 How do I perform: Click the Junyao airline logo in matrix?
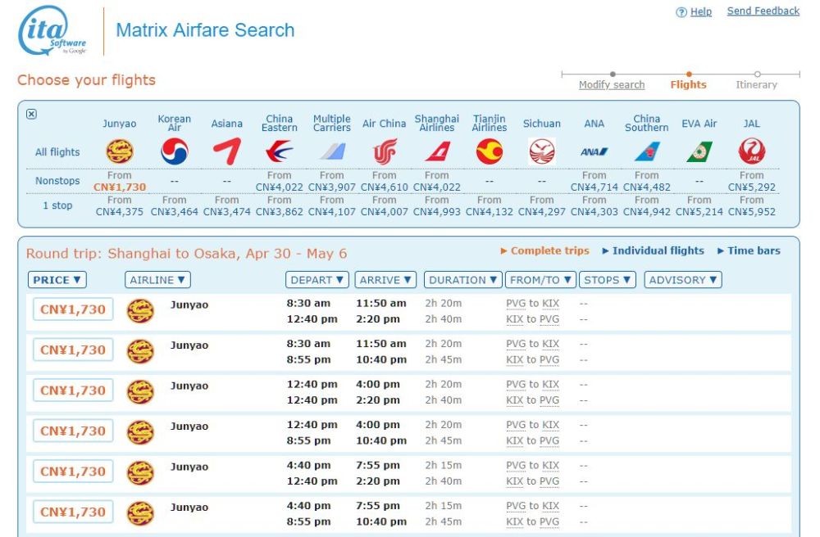point(119,152)
